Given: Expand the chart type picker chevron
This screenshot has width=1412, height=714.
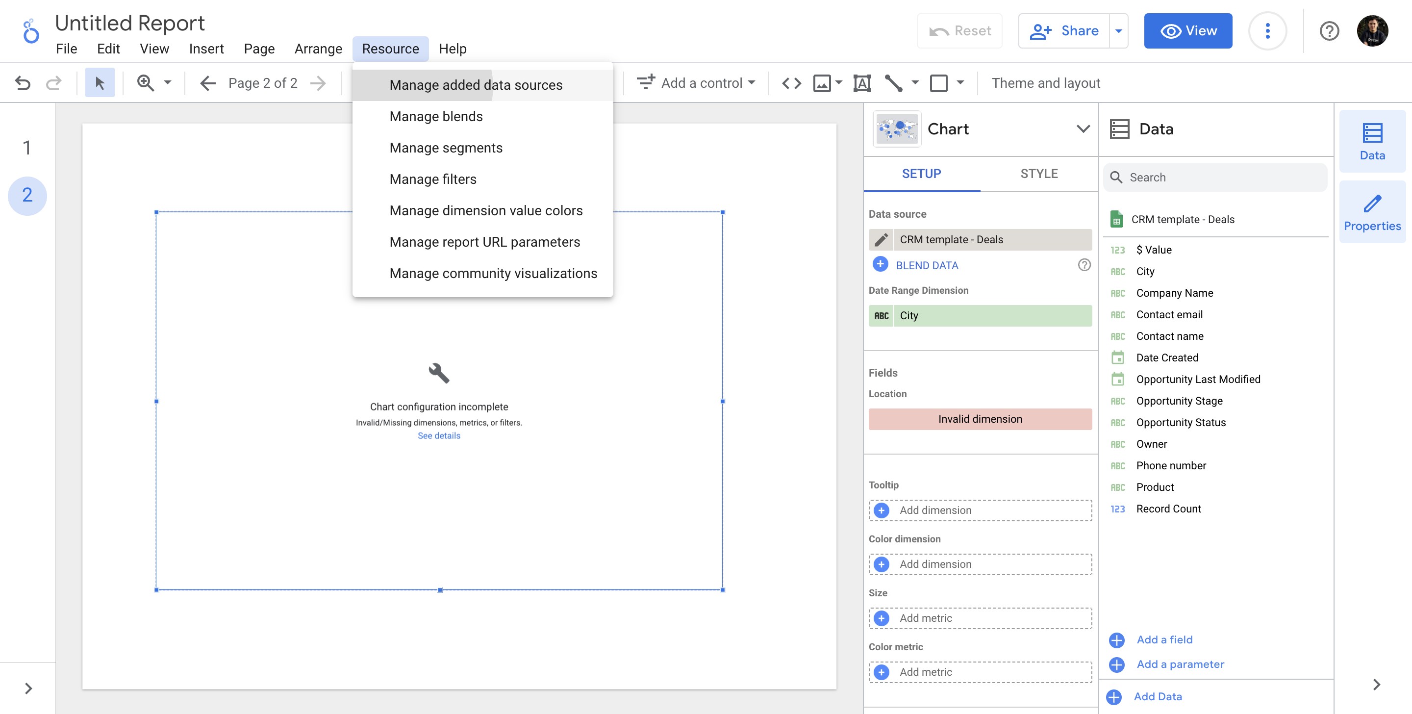Looking at the screenshot, I should tap(1083, 129).
